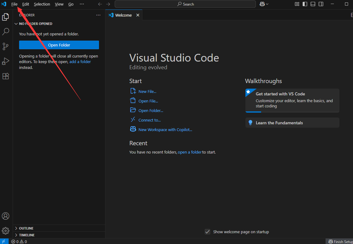Show errors and warnings count in status bar
Screen dimensions: 353x244
pos(19,242)
